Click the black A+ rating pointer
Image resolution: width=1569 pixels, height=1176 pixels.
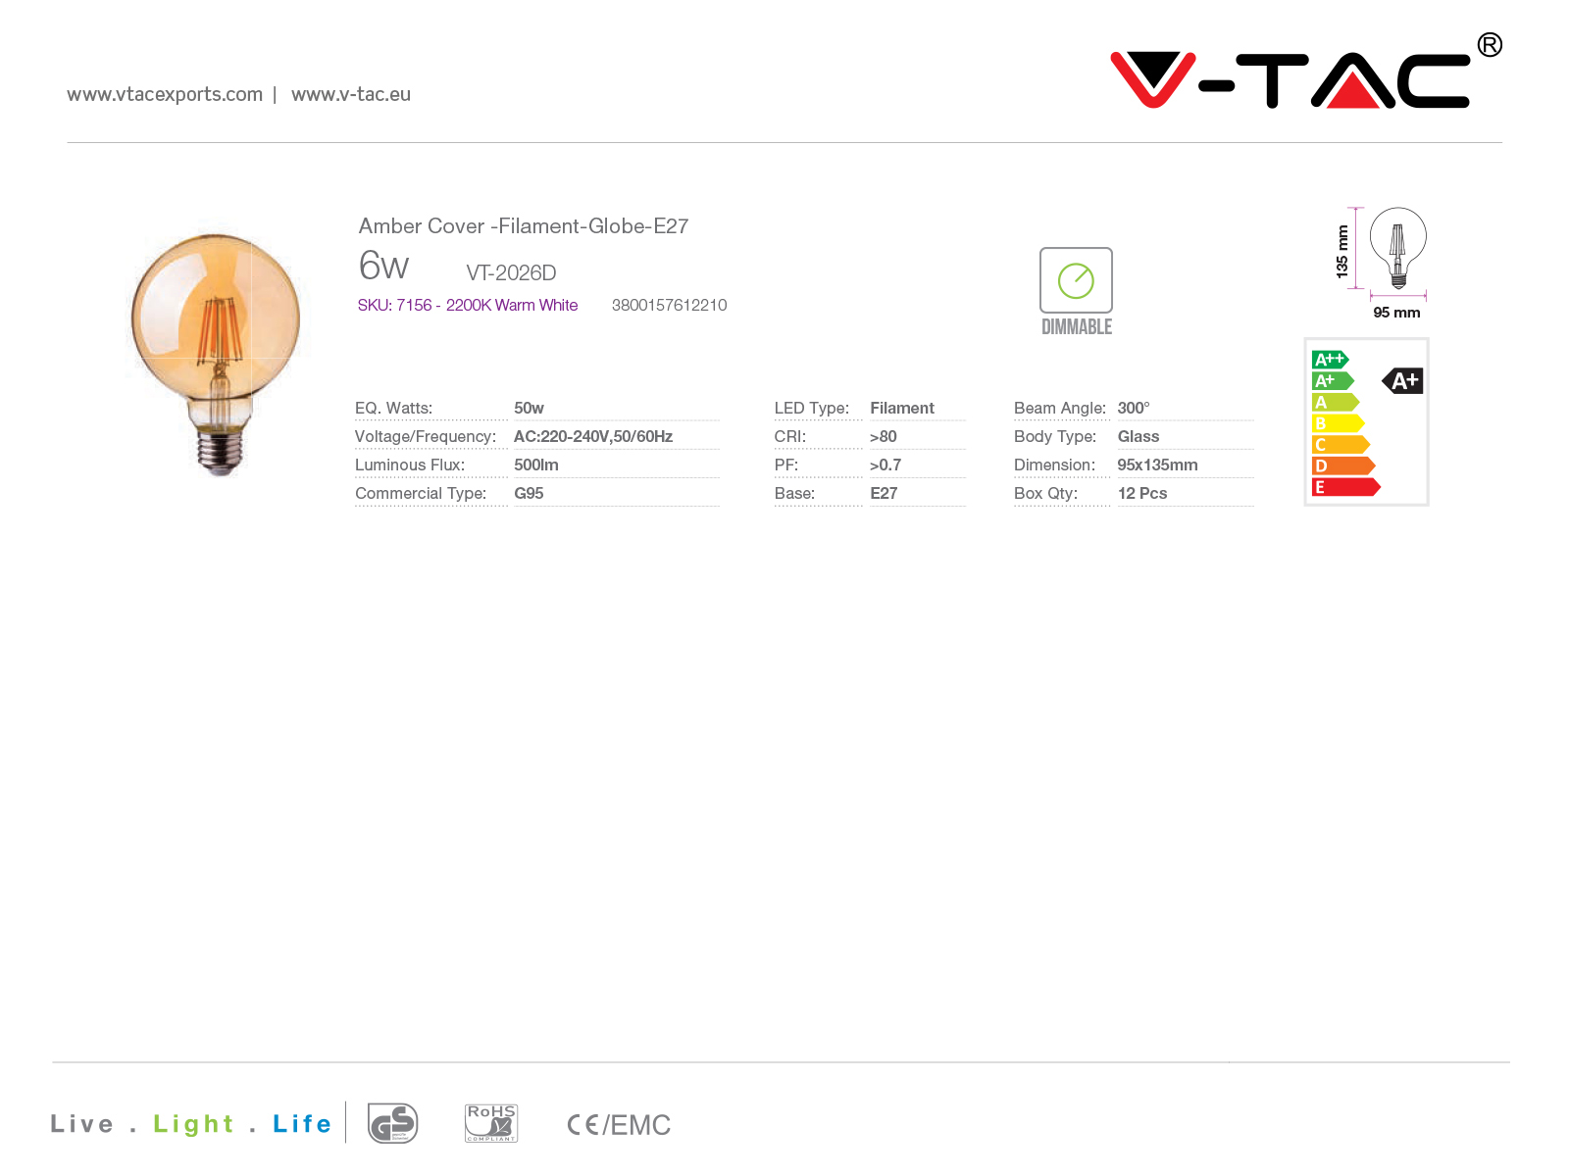tap(1403, 381)
